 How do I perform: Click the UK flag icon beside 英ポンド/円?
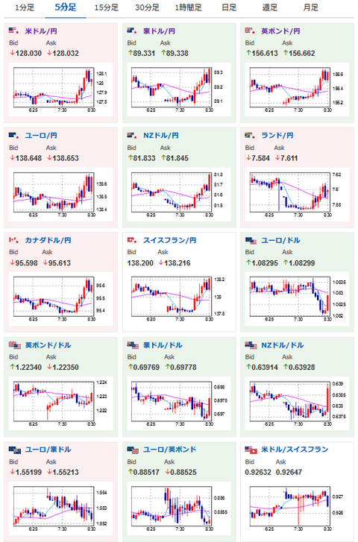251,31
